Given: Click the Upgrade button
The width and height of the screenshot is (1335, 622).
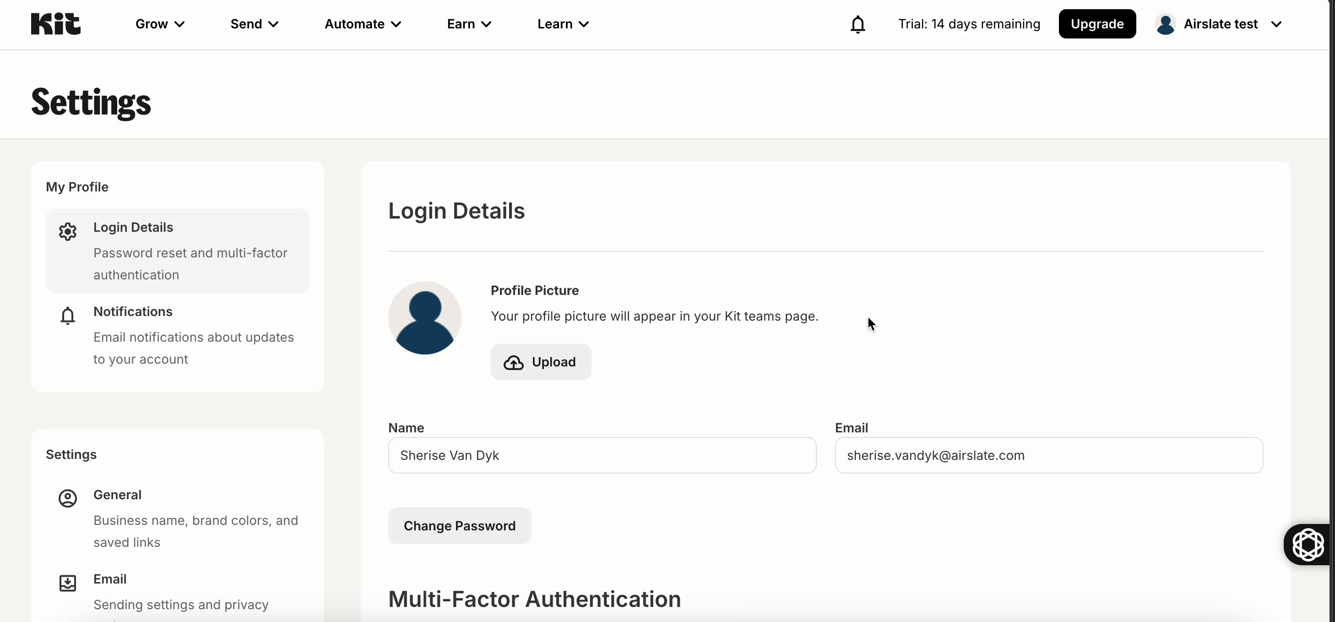Looking at the screenshot, I should point(1097,24).
